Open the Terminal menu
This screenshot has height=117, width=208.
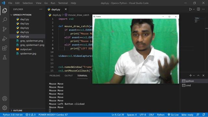coord(63,3)
